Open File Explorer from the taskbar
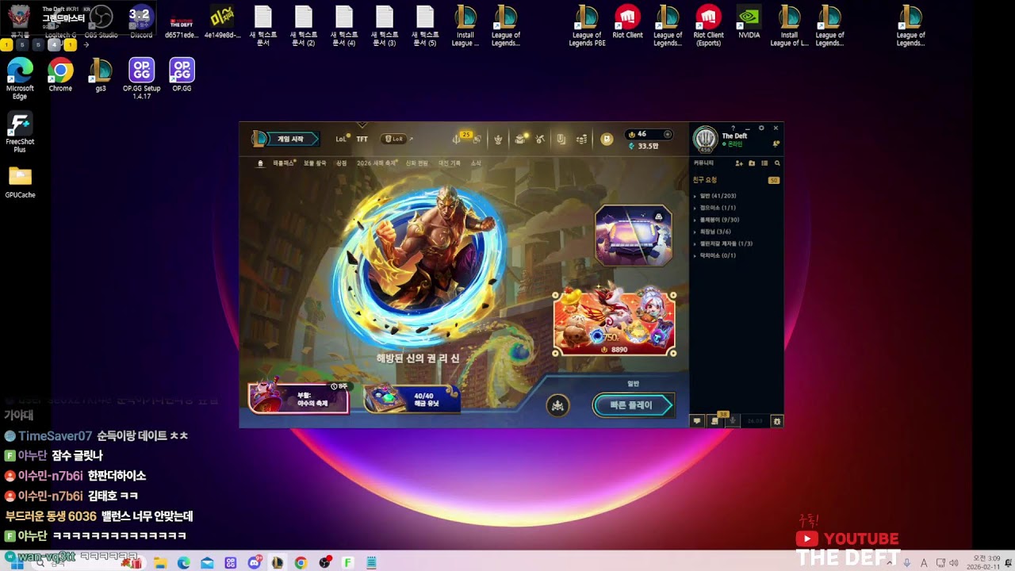 tap(160, 562)
